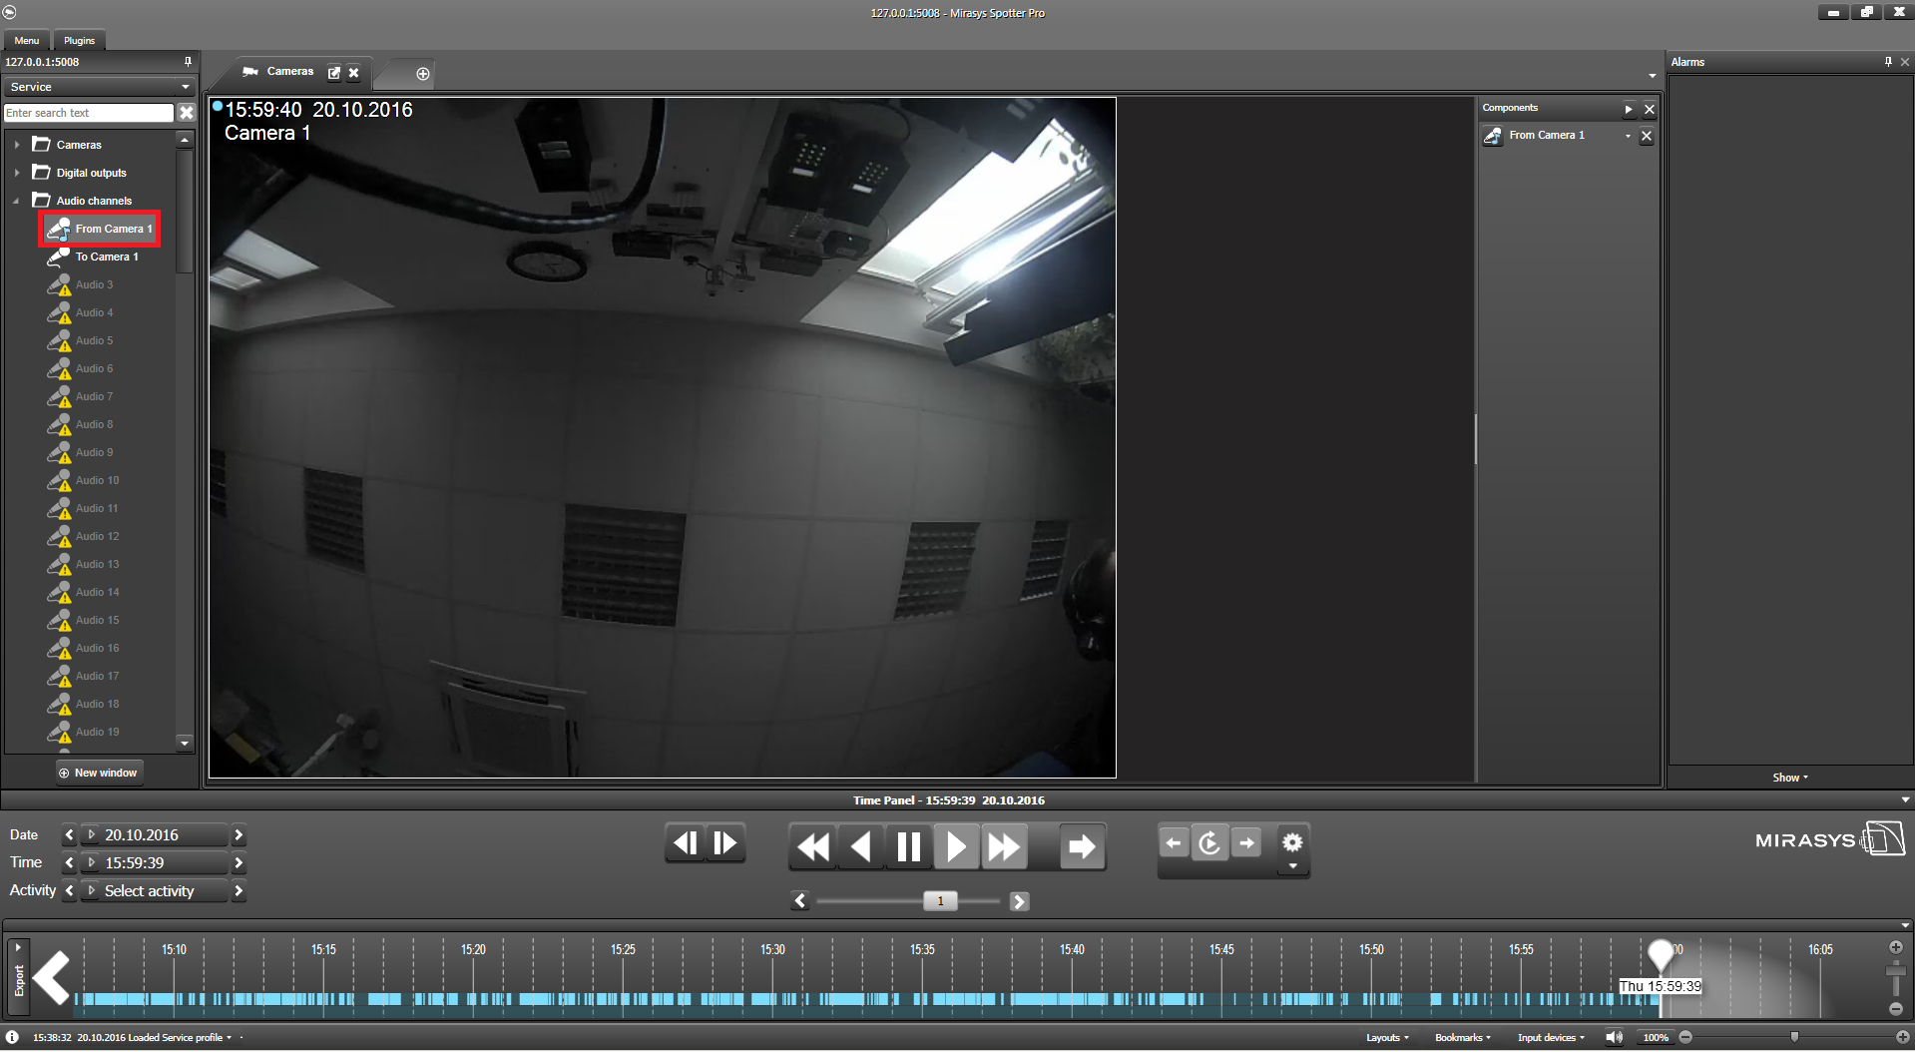Viewport: 1915px width, 1052px height.
Task: Mute audio with the speaker icon
Action: point(1613,1038)
